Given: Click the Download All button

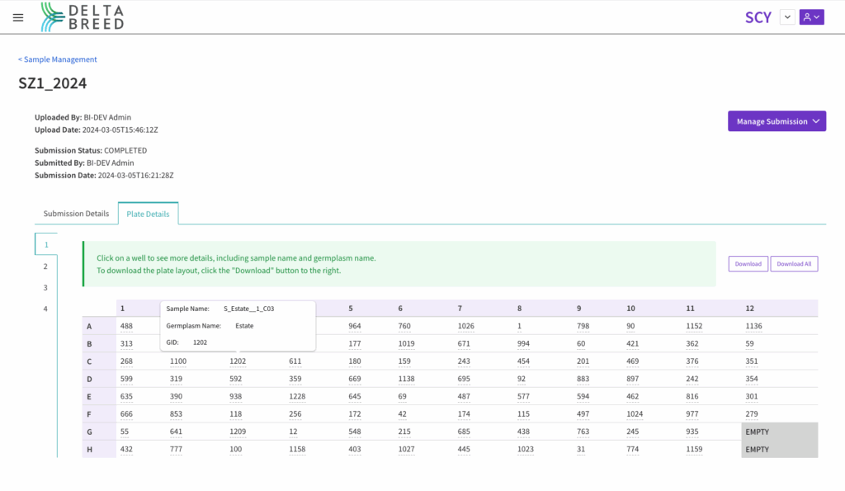Looking at the screenshot, I should (x=793, y=264).
